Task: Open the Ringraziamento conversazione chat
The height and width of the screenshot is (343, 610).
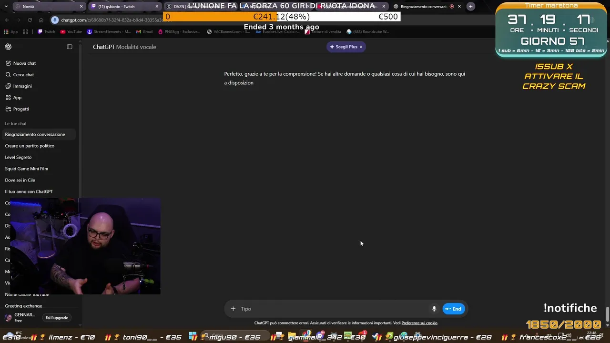Action: [38, 134]
